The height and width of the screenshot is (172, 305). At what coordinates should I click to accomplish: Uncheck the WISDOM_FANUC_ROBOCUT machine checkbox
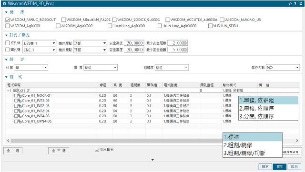[x=8, y=20]
